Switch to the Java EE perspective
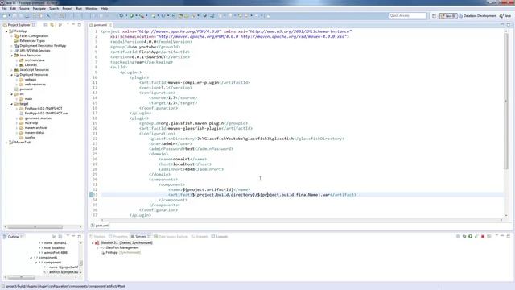The width and height of the screenshot is (515, 290). [x=448, y=16]
